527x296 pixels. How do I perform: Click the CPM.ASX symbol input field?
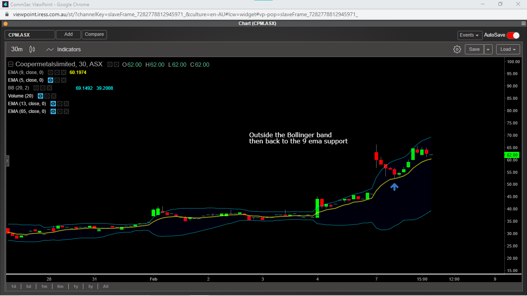point(30,35)
